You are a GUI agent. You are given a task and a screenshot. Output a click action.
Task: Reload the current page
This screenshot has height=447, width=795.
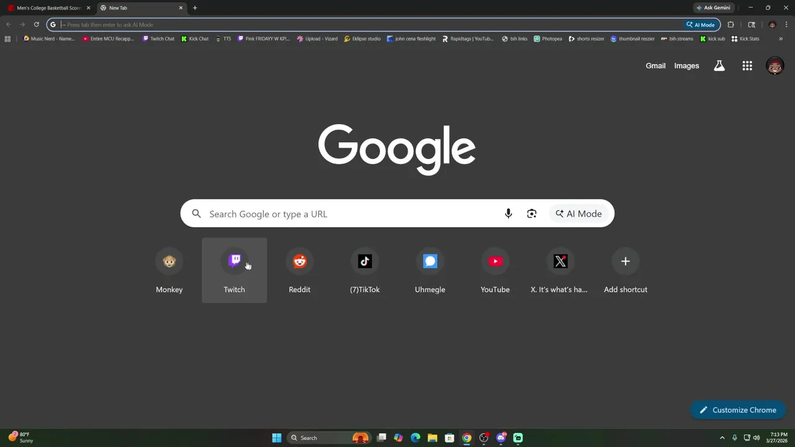coord(36,25)
